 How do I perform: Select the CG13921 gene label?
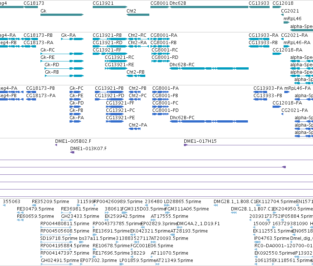[x=103, y=3]
